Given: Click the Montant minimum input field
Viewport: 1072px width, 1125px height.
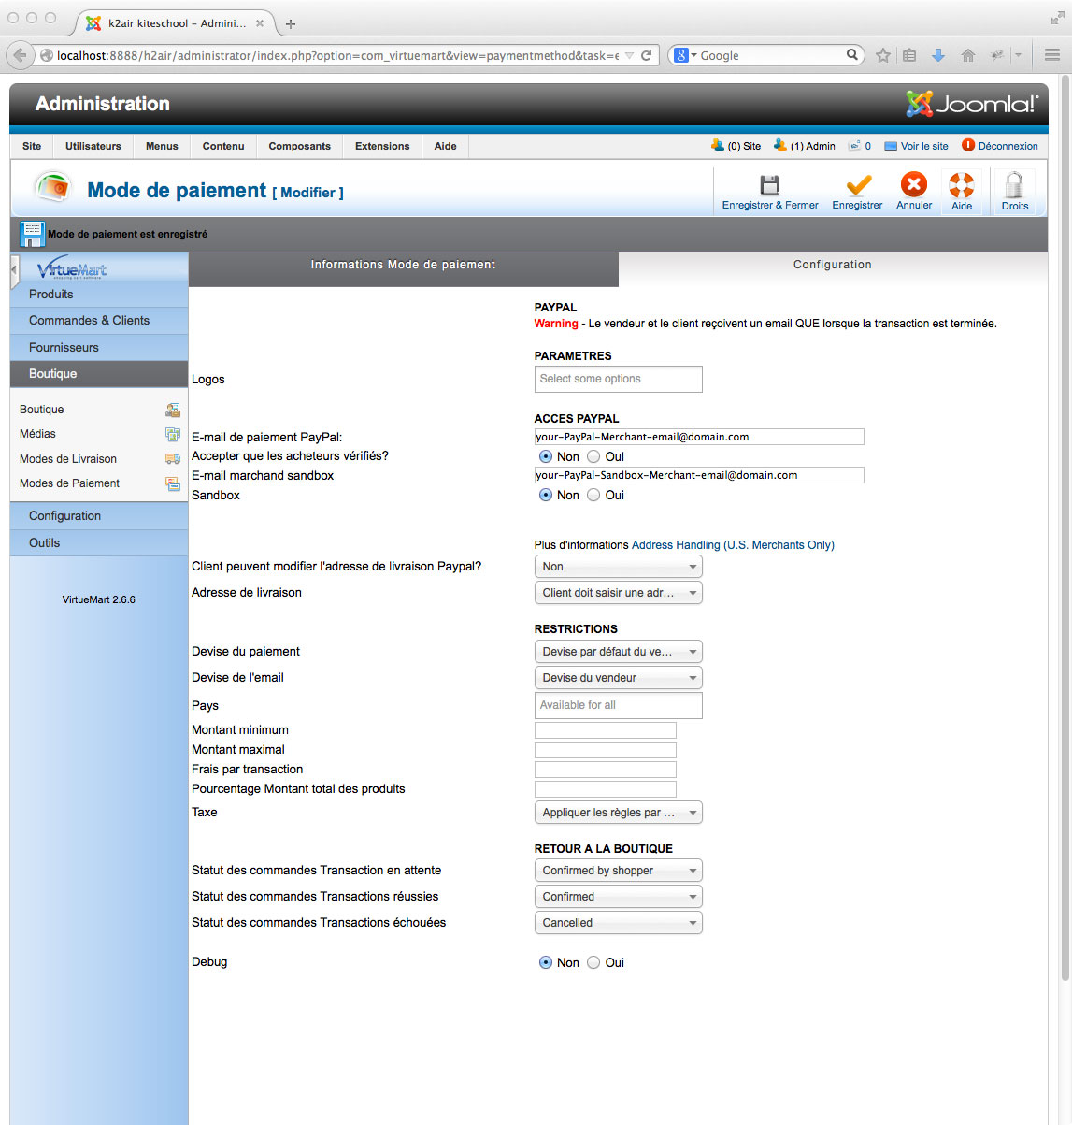Looking at the screenshot, I should pos(605,730).
